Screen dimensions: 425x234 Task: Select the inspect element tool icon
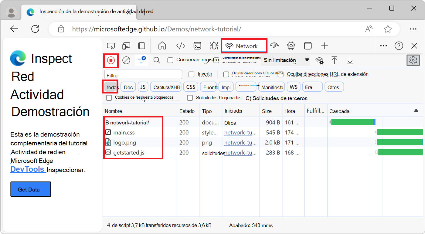[111, 46]
